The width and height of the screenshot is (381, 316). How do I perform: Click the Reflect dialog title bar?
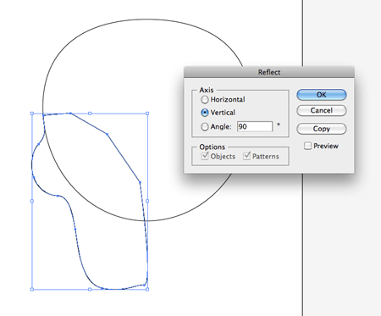269,72
